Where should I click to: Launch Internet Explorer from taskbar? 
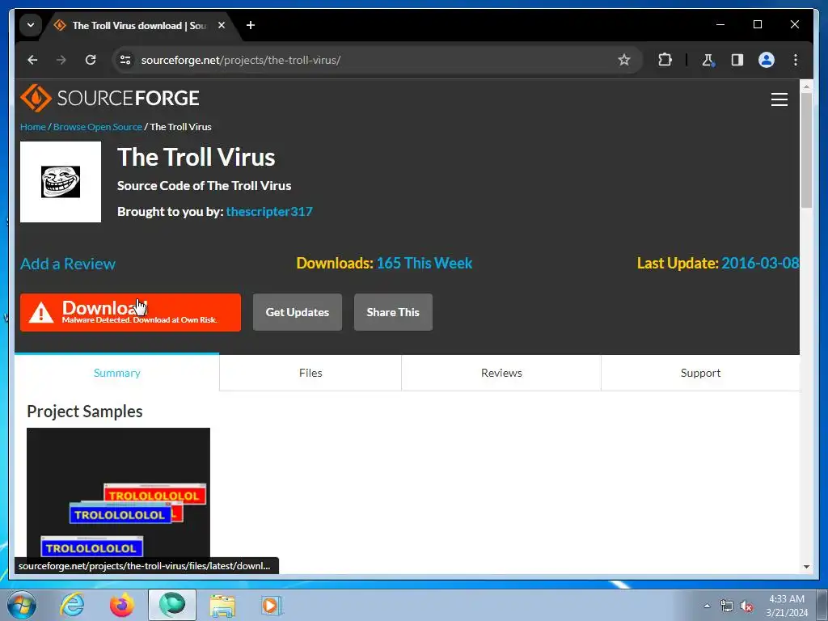click(72, 605)
